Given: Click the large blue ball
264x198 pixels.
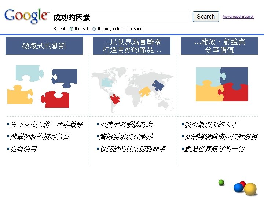Looking at the screenshot, I should click(x=238, y=188).
